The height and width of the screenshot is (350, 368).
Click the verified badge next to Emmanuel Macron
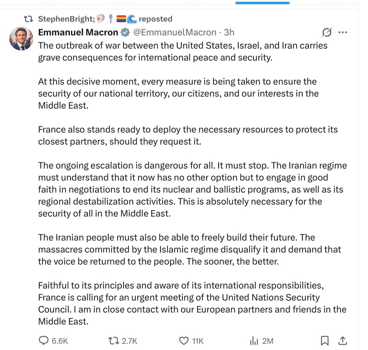coord(125,33)
